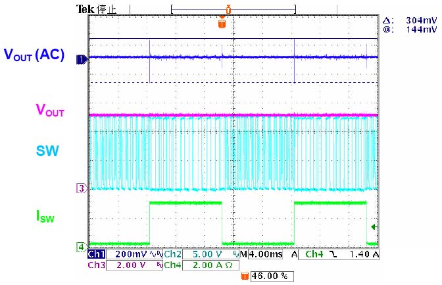442x285 pixels.
Task: Click the Ch4 label beside 2.00 A
Action: click(172, 265)
